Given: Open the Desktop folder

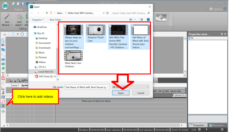Looking at the screenshot, I should (x=42, y=38).
